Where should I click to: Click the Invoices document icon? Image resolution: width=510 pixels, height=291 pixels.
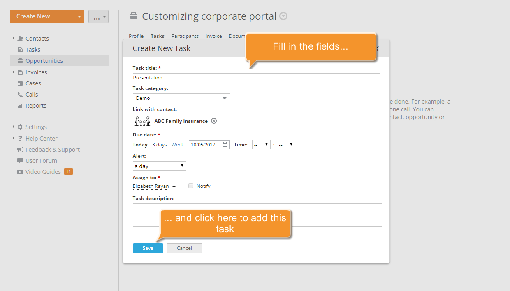click(19, 72)
